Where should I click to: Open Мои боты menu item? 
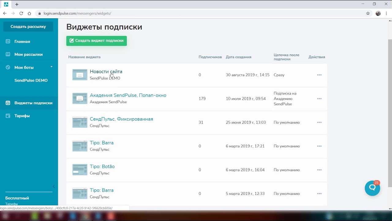click(x=24, y=67)
